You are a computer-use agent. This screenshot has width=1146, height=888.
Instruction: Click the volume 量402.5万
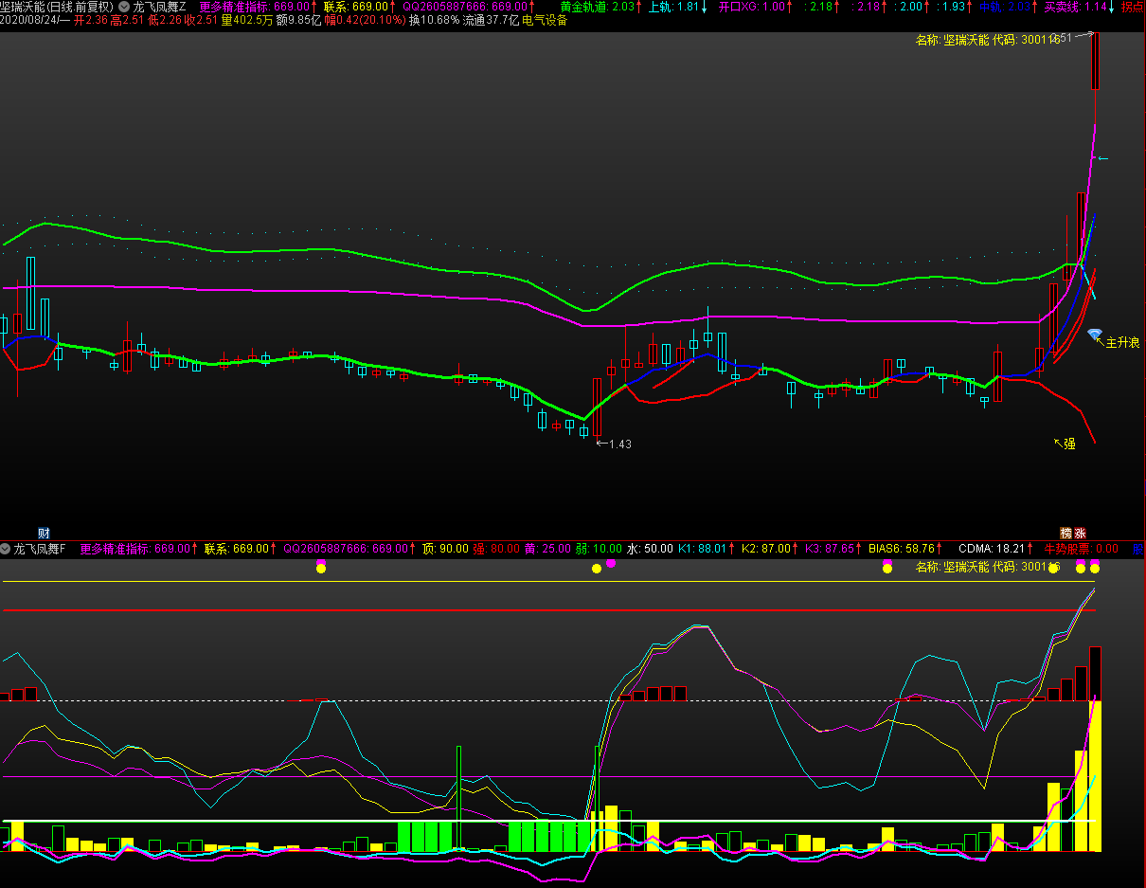[247, 20]
